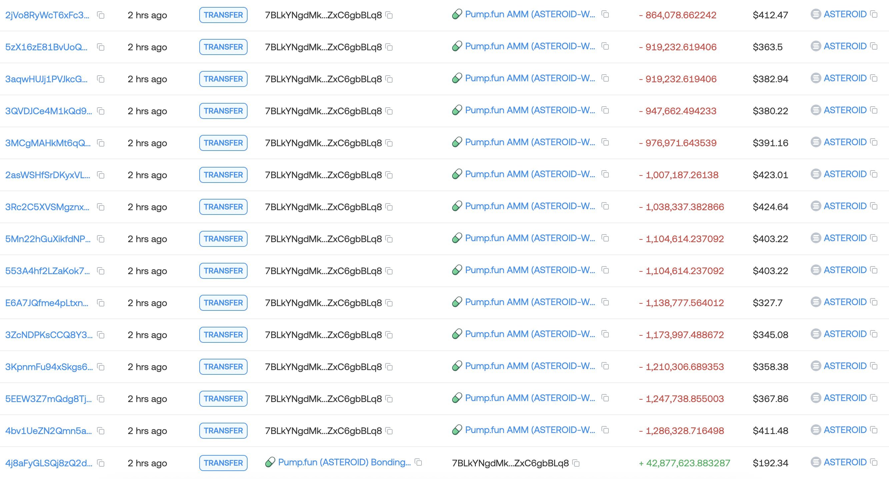Open ASTEROID token in $363.5 row
Screen dimensions: 889x479
(845, 46)
